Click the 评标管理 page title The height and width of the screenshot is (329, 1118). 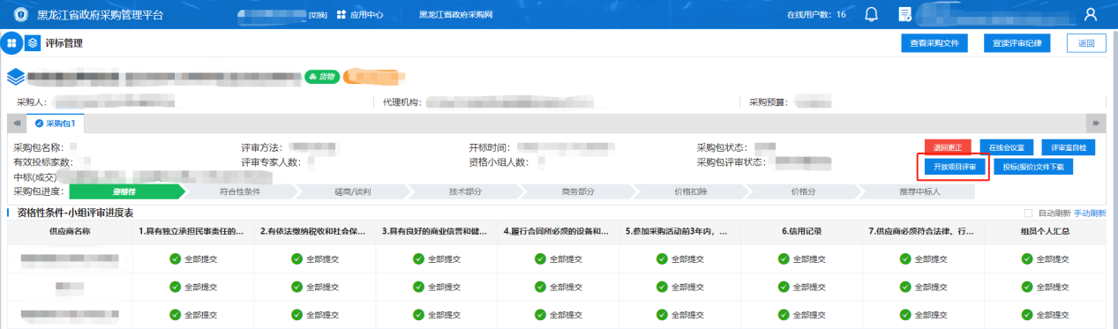coord(64,43)
